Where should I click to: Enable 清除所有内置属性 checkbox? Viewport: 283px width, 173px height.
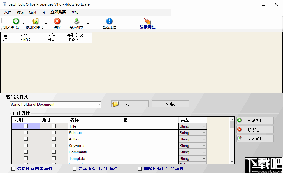[x=13, y=169]
